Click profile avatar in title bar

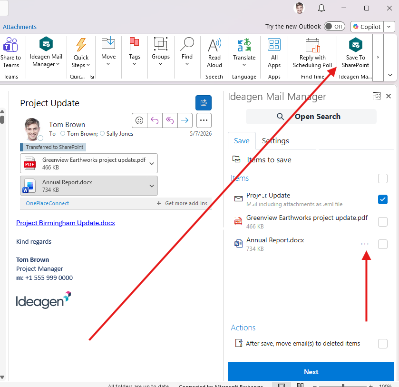click(x=299, y=8)
